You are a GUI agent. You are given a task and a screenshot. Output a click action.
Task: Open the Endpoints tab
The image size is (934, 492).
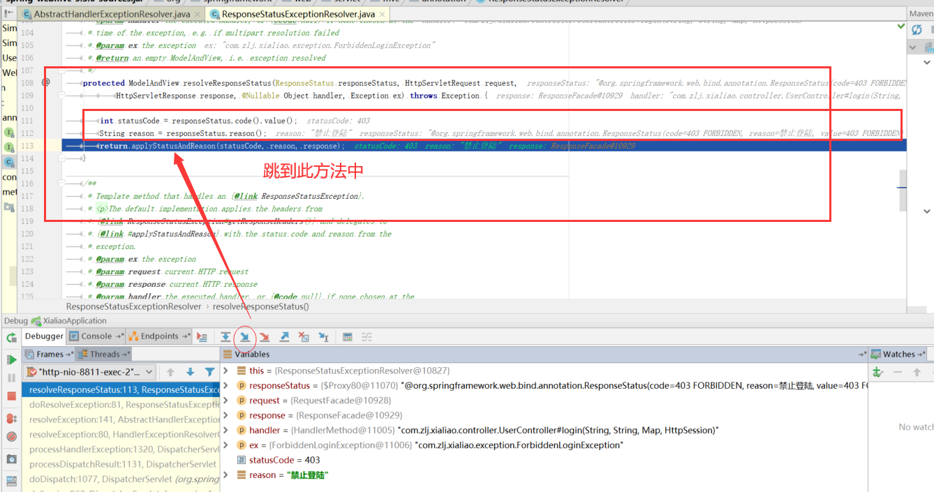159,336
